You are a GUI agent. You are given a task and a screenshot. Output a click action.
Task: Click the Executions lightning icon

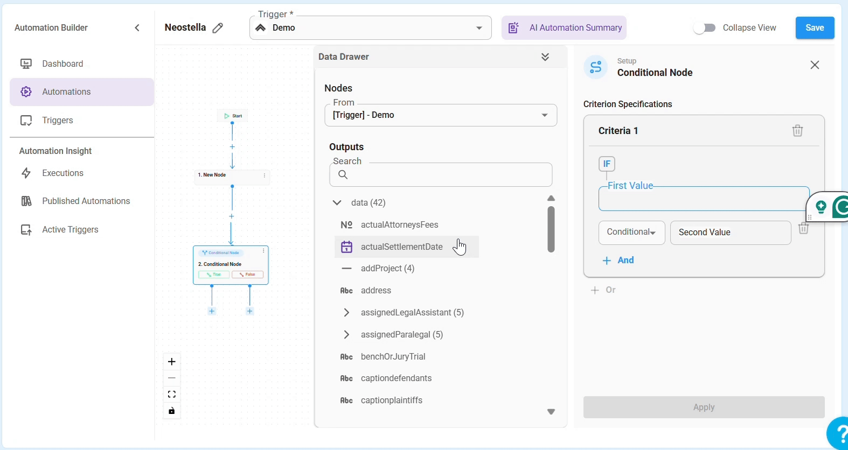point(26,173)
